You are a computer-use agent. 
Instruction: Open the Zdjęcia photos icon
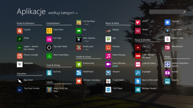click(167, 81)
